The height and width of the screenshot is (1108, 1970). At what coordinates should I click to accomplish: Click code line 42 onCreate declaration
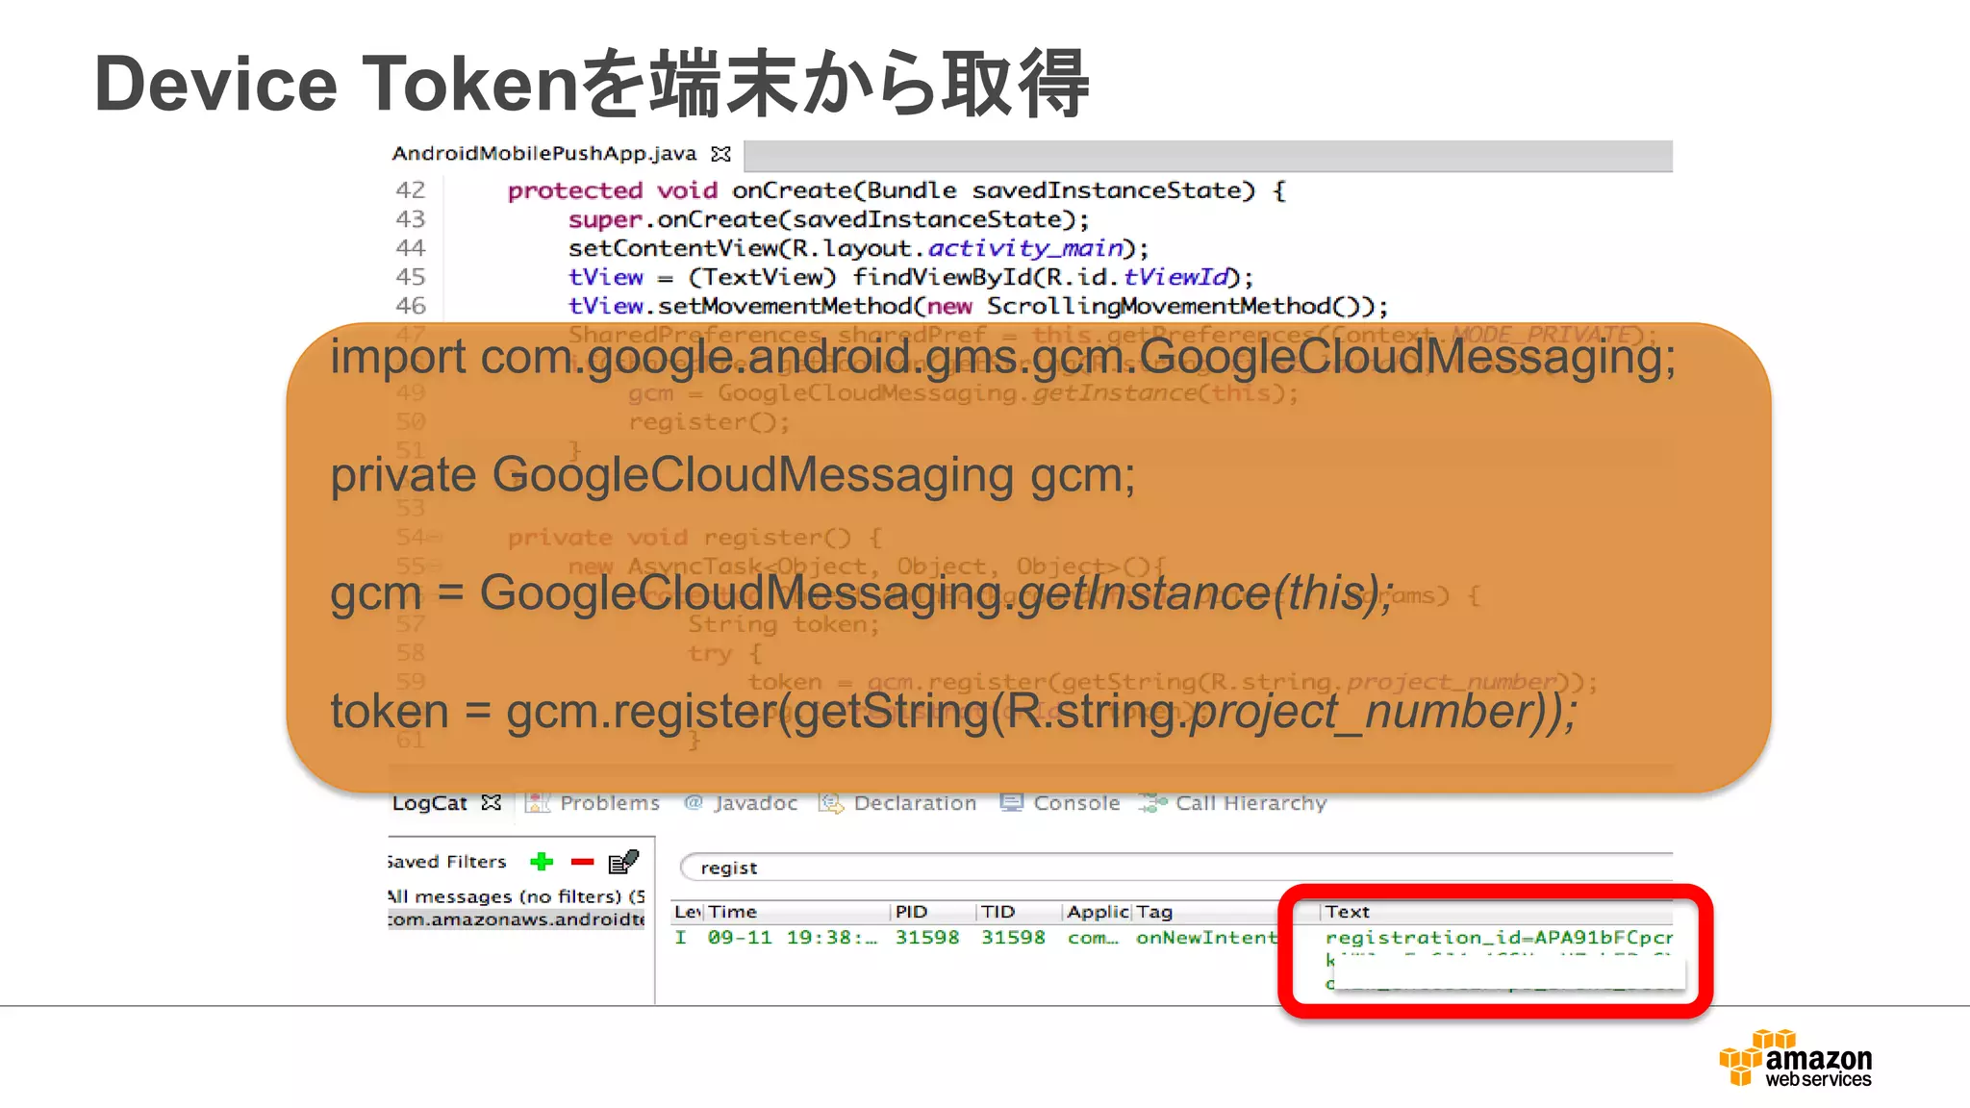tap(897, 190)
